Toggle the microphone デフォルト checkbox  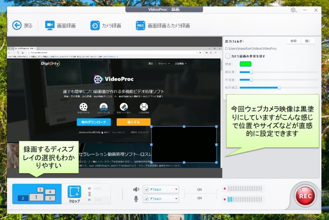pos(147,198)
